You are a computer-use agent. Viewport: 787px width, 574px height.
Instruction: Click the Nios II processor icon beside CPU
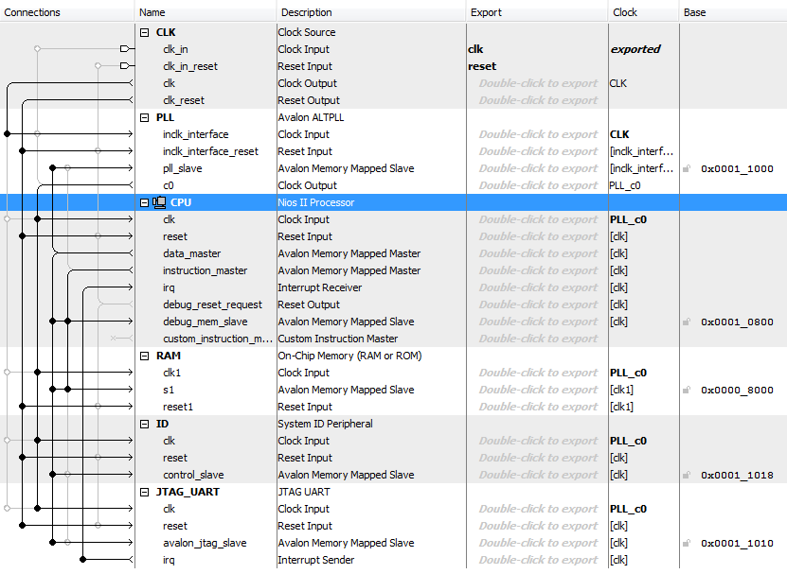[159, 202]
